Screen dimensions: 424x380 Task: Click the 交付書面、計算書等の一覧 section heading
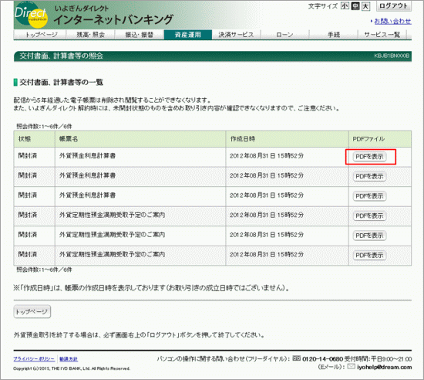pos(62,82)
